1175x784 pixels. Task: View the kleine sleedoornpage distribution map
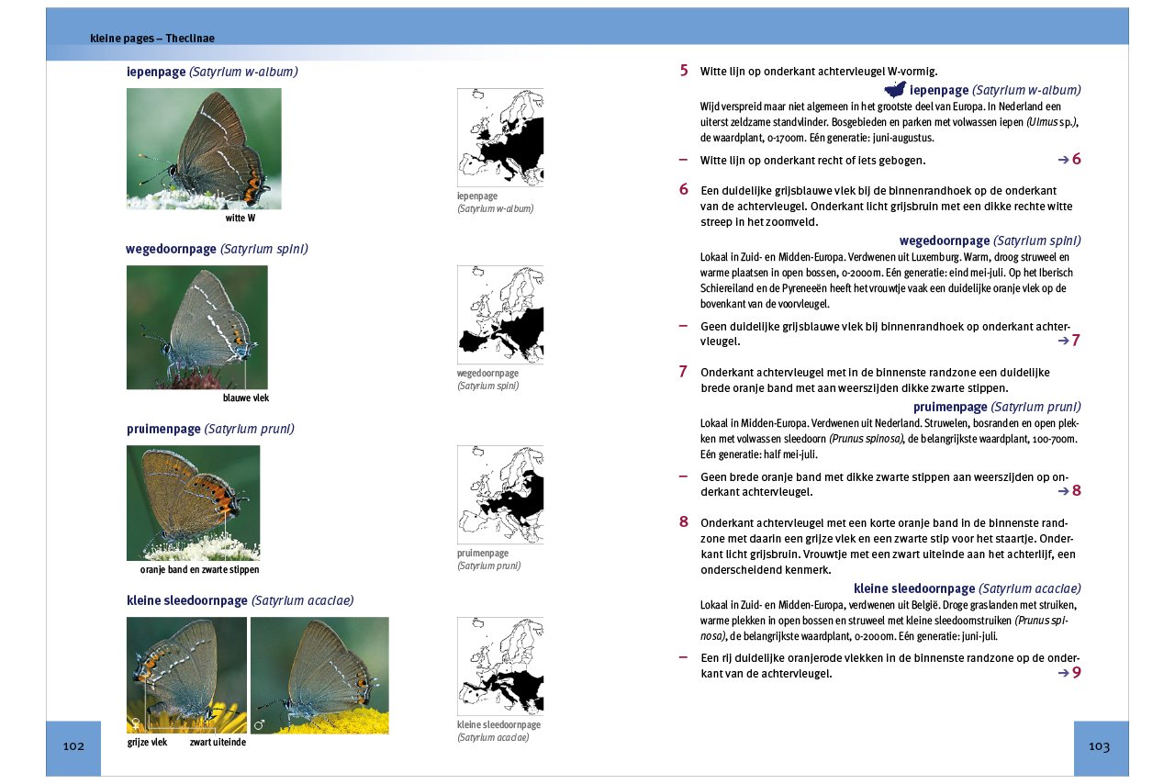point(500,666)
